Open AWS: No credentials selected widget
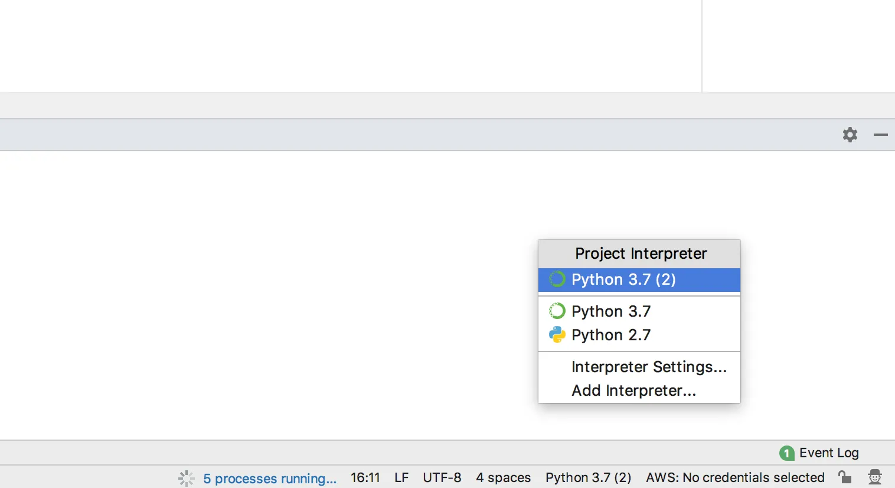This screenshot has height=488, width=895. 734,477
